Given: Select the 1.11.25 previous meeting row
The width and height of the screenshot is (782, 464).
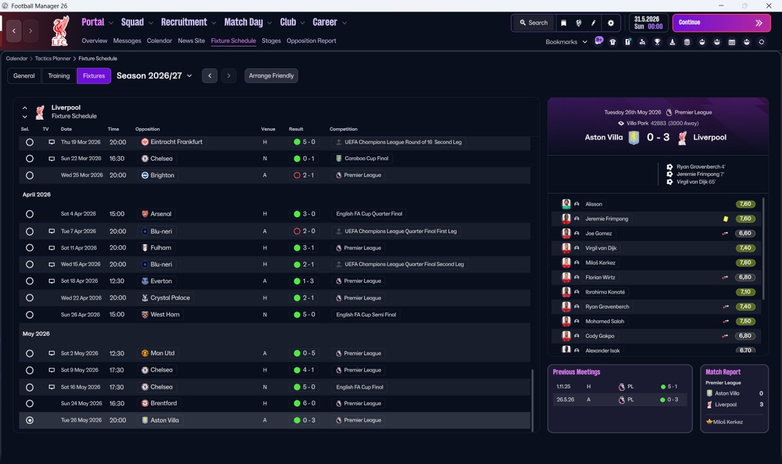Looking at the screenshot, I should coord(619,386).
